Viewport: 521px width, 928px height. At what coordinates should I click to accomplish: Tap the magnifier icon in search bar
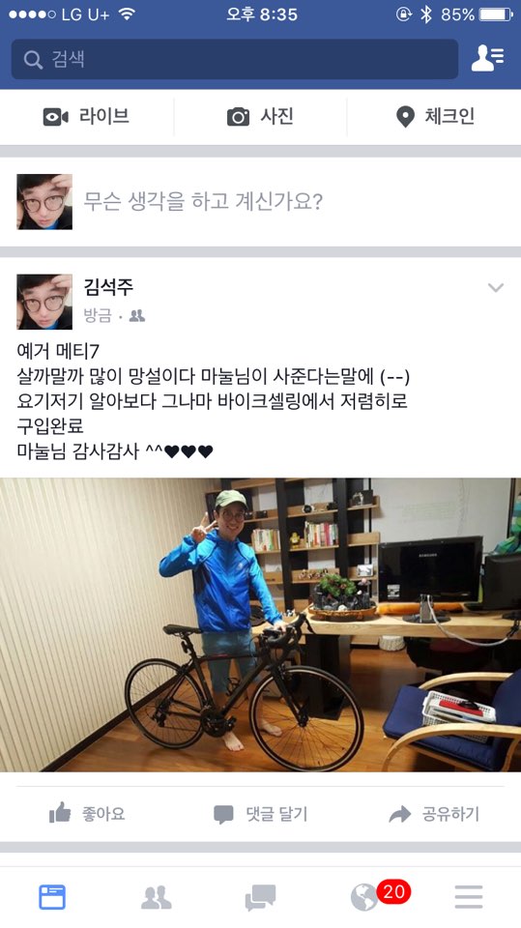pyautogui.click(x=33, y=59)
